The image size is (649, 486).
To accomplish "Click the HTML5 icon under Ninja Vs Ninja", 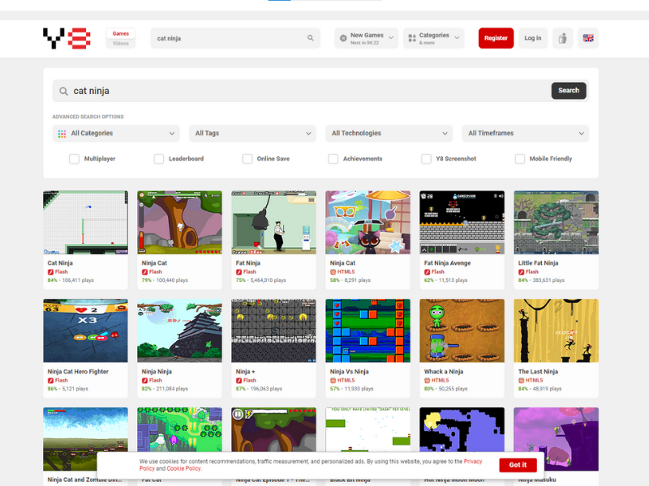I will pos(333,381).
